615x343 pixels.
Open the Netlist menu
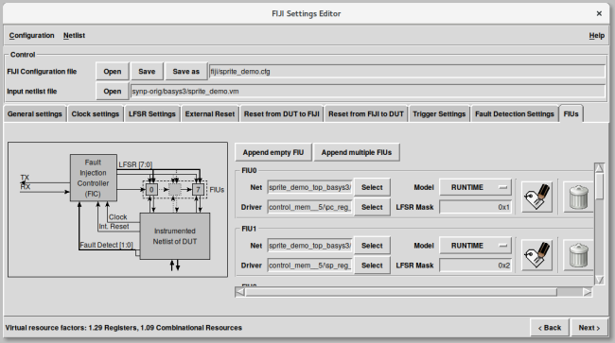click(x=74, y=36)
